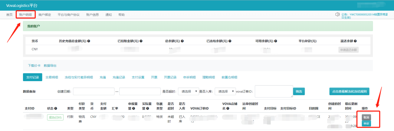Focus the 创建日期 end date field
Image resolution: width=394 pixels, height=131 pixels.
pyautogui.click(x=140, y=92)
